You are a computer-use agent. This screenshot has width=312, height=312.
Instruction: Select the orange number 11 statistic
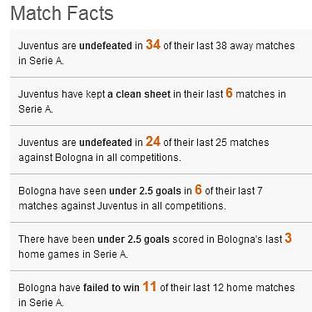coord(150,286)
